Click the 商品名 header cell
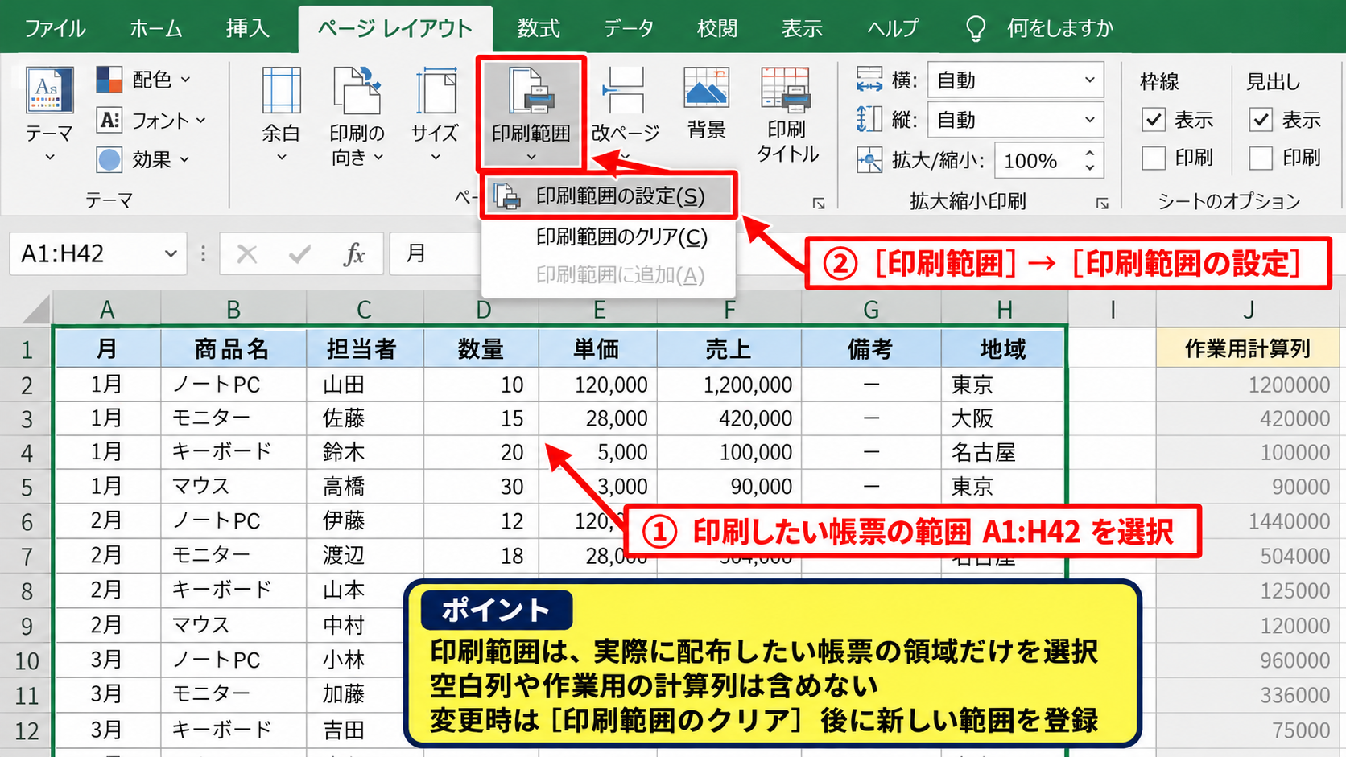The image size is (1346, 757). [233, 348]
